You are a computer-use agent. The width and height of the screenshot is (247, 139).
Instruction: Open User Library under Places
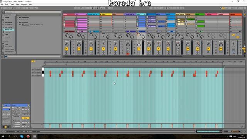click(8, 47)
